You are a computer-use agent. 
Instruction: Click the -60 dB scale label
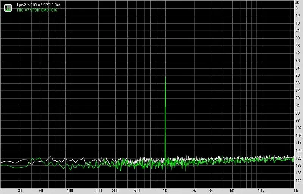pos(297,76)
